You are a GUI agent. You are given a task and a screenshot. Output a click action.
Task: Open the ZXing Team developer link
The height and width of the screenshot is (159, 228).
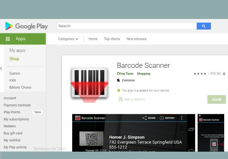point(125,74)
